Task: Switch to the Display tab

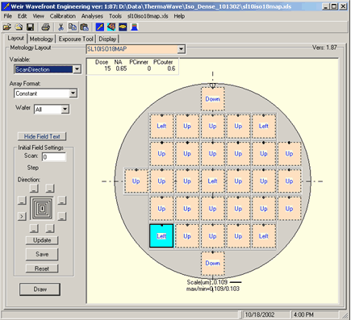Action: click(107, 39)
